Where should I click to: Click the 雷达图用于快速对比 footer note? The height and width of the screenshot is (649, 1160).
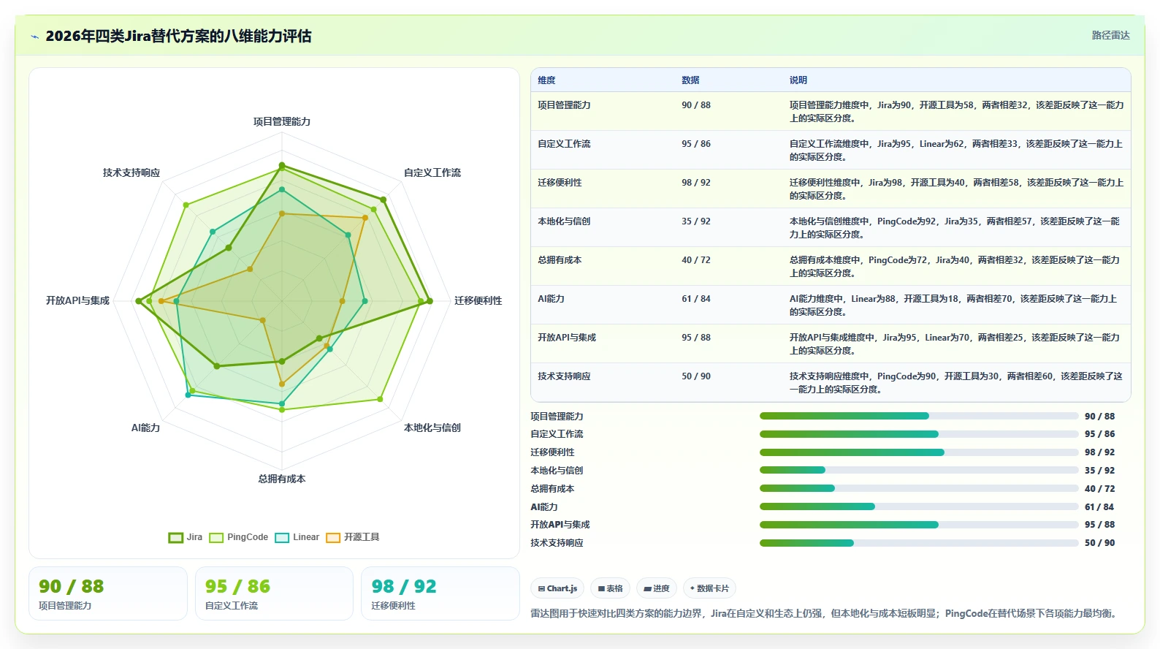click(825, 613)
